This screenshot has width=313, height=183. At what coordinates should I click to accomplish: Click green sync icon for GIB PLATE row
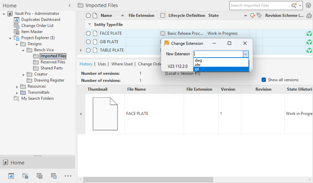(x=309, y=42)
